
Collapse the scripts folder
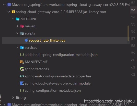tap(17, 33)
